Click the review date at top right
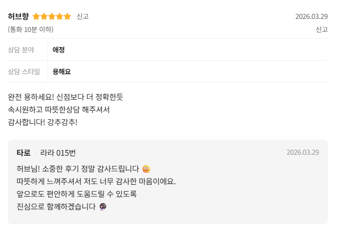The height and width of the screenshot is (228, 337). point(311,16)
